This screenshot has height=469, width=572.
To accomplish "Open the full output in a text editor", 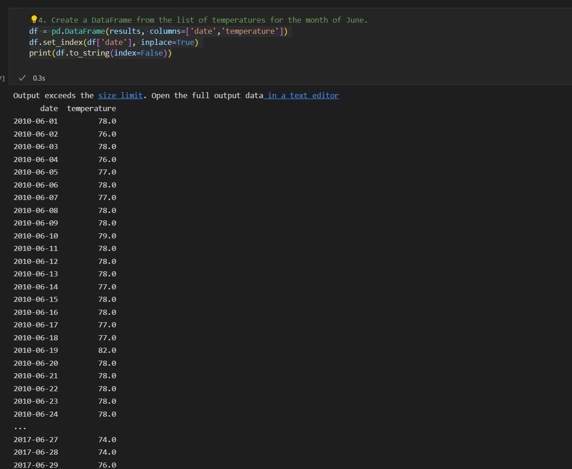I will [302, 95].
